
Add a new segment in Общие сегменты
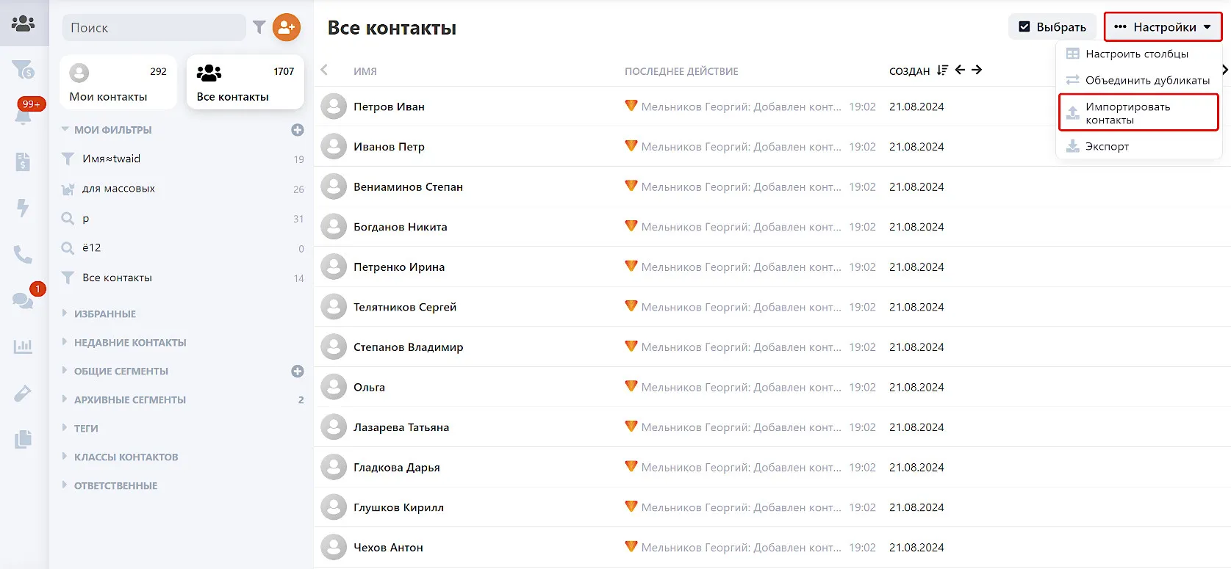298,372
